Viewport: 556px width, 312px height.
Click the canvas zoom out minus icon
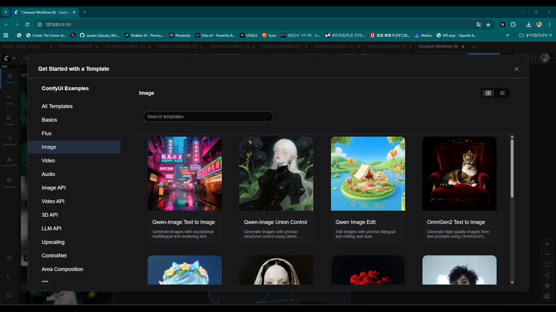(x=547, y=254)
